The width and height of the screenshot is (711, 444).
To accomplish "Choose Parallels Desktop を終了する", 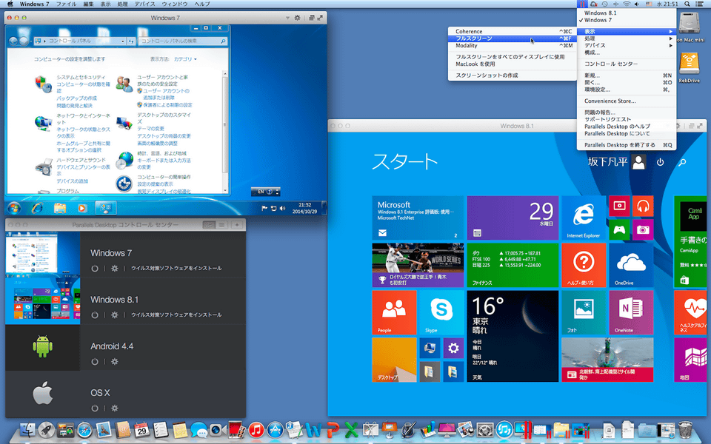I will [627, 145].
